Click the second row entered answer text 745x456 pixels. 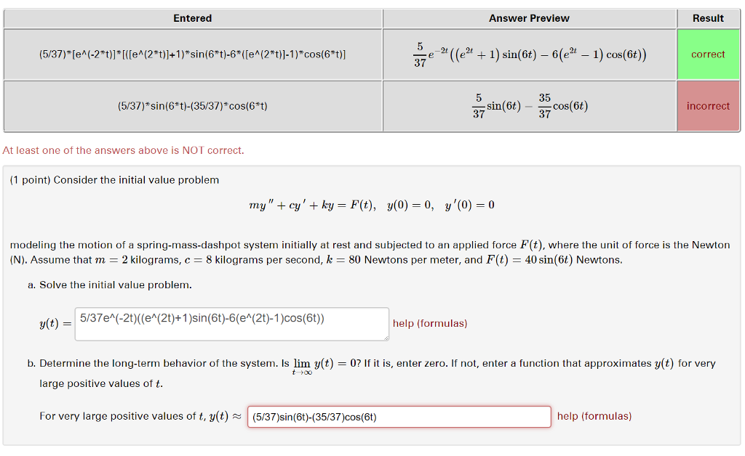(x=192, y=106)
